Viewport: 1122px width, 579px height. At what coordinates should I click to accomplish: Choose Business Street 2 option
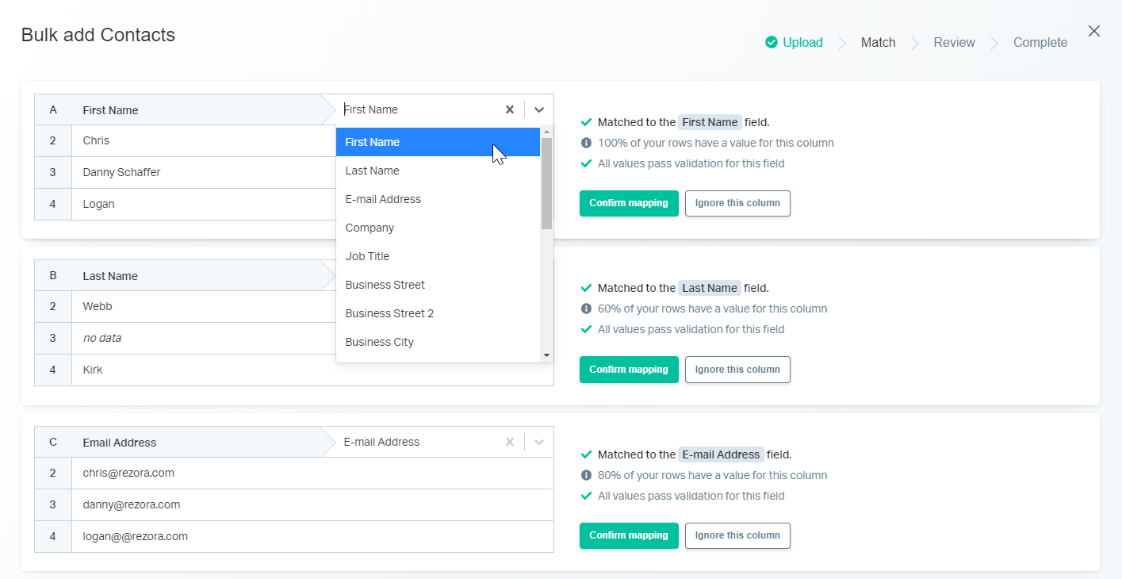coord(438,313)
